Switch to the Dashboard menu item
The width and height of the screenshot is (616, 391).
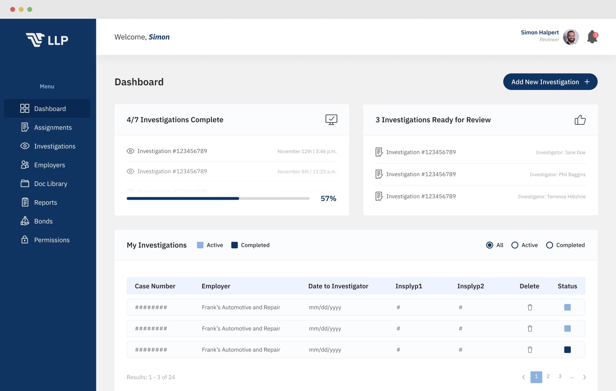pyautogui.click(x=50, y=109)
